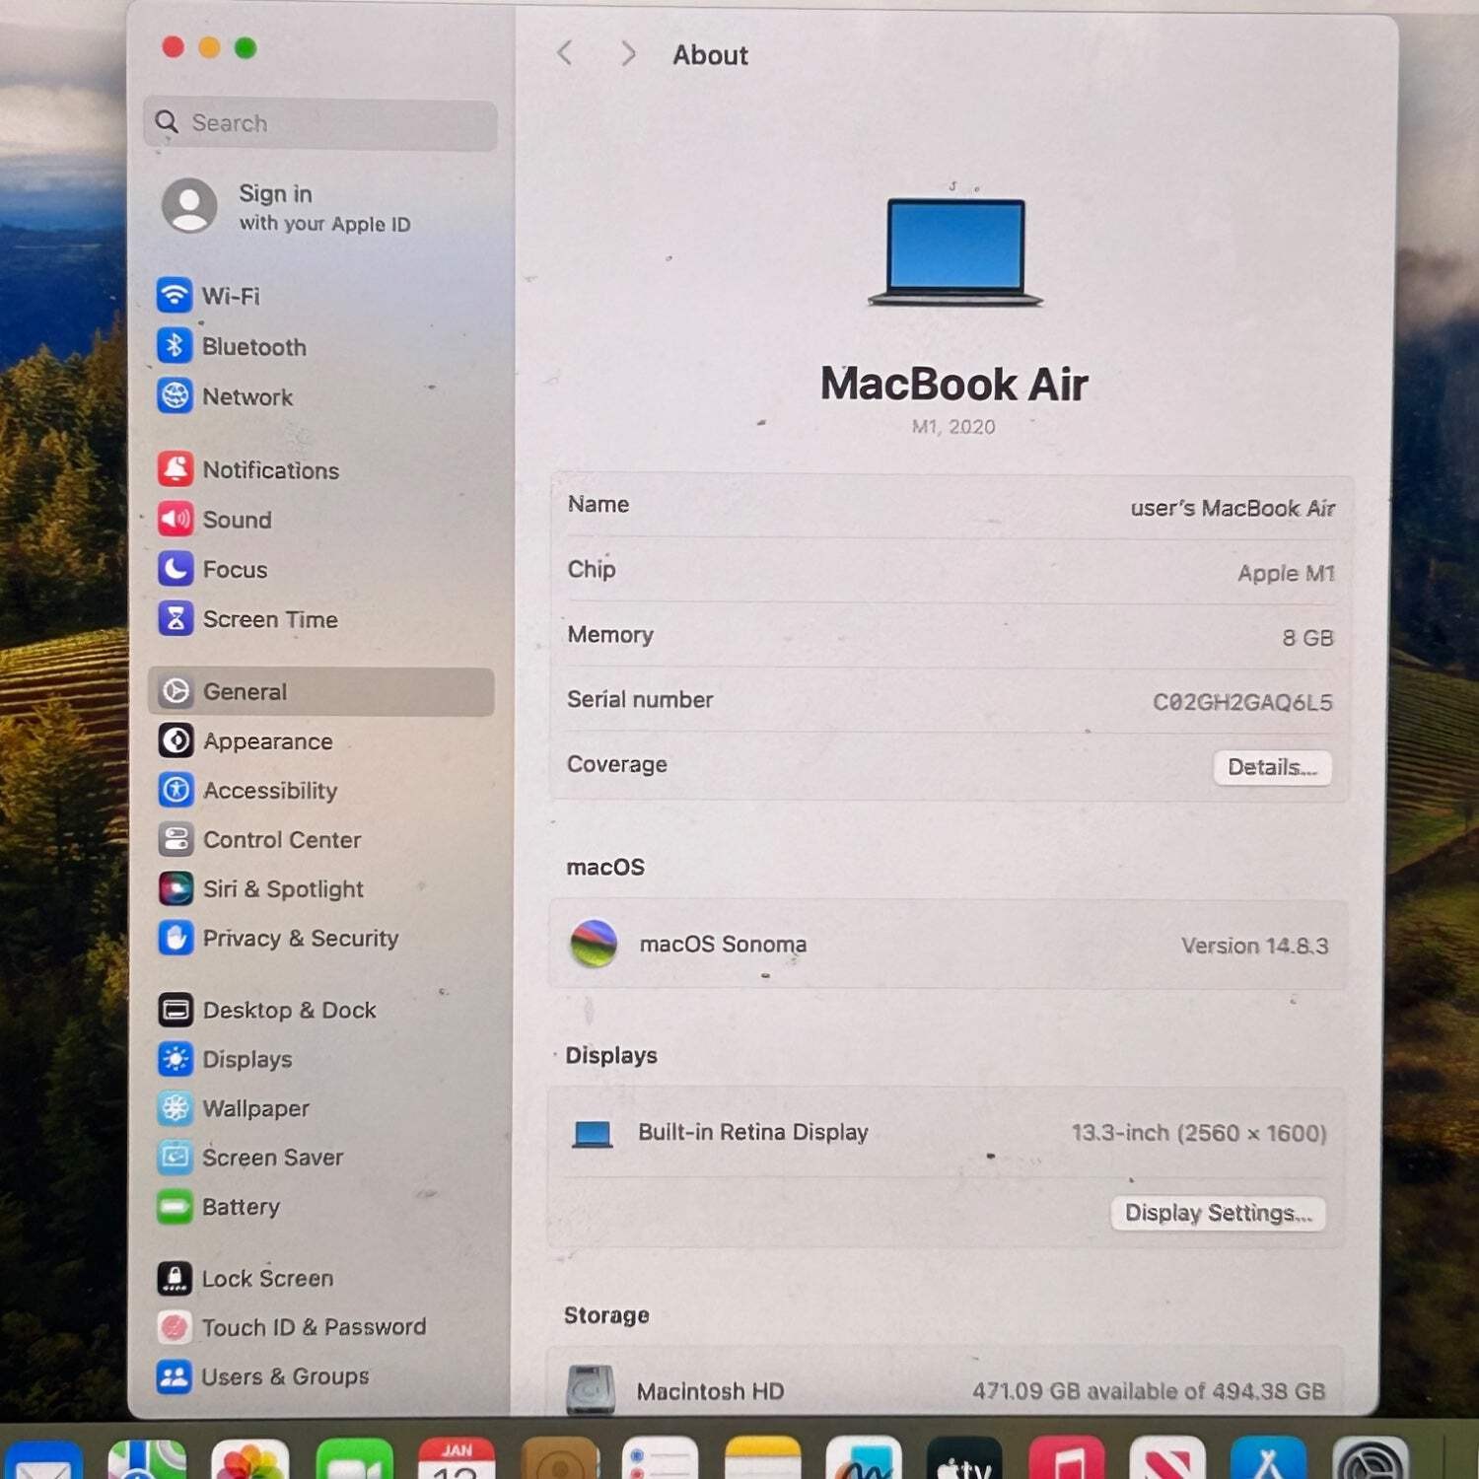Screen dimensions: 1479x1479
Task: Close the System Settings window
Action: tap(174, 46)
